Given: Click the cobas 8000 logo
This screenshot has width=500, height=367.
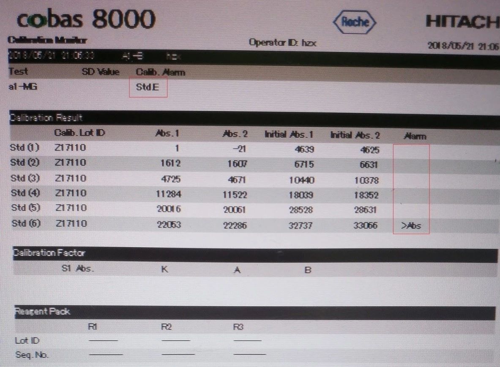Looking at the screenshot, I should tap(86, 19).
